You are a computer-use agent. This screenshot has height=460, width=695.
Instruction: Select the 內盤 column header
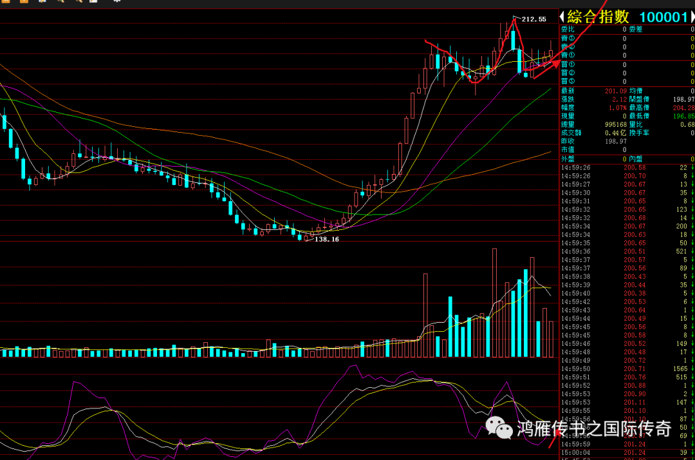(x=636, y=158)
